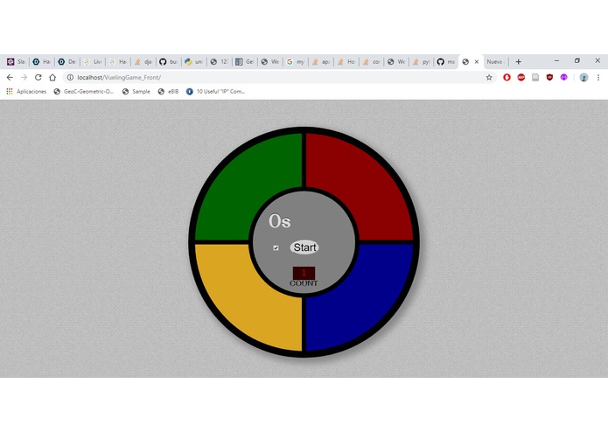
Task: Restore down the Chrome window
Action: [577, 61]
